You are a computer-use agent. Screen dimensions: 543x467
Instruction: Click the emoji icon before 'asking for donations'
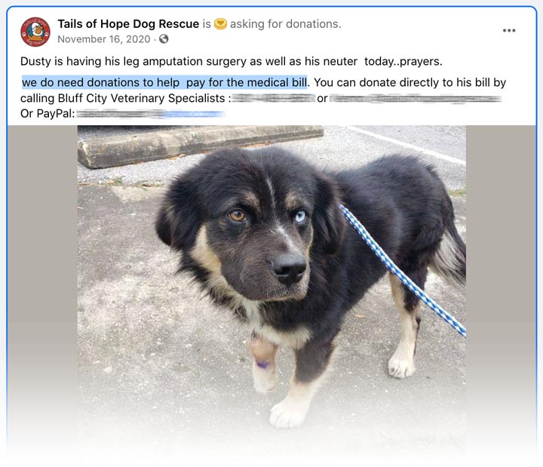tap(220, 24)
